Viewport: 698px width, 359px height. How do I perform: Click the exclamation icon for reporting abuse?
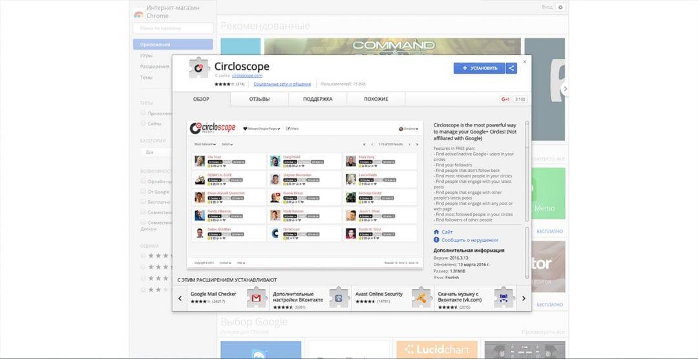436,240
